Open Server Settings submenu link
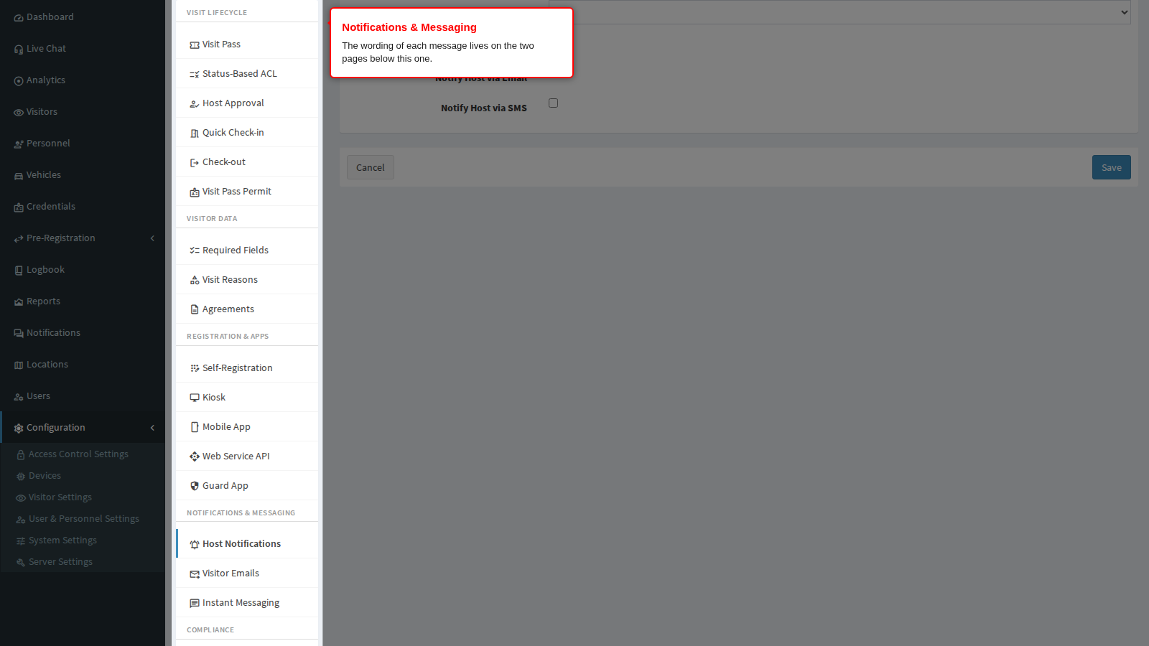 pos(60,562)
